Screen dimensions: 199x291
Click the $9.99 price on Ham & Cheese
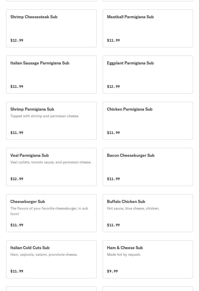click(x=112, y=271)
